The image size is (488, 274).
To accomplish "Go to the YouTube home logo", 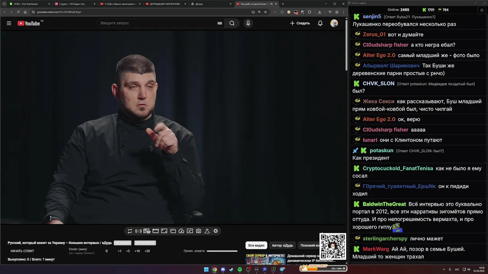I will [x=29, y=23].
